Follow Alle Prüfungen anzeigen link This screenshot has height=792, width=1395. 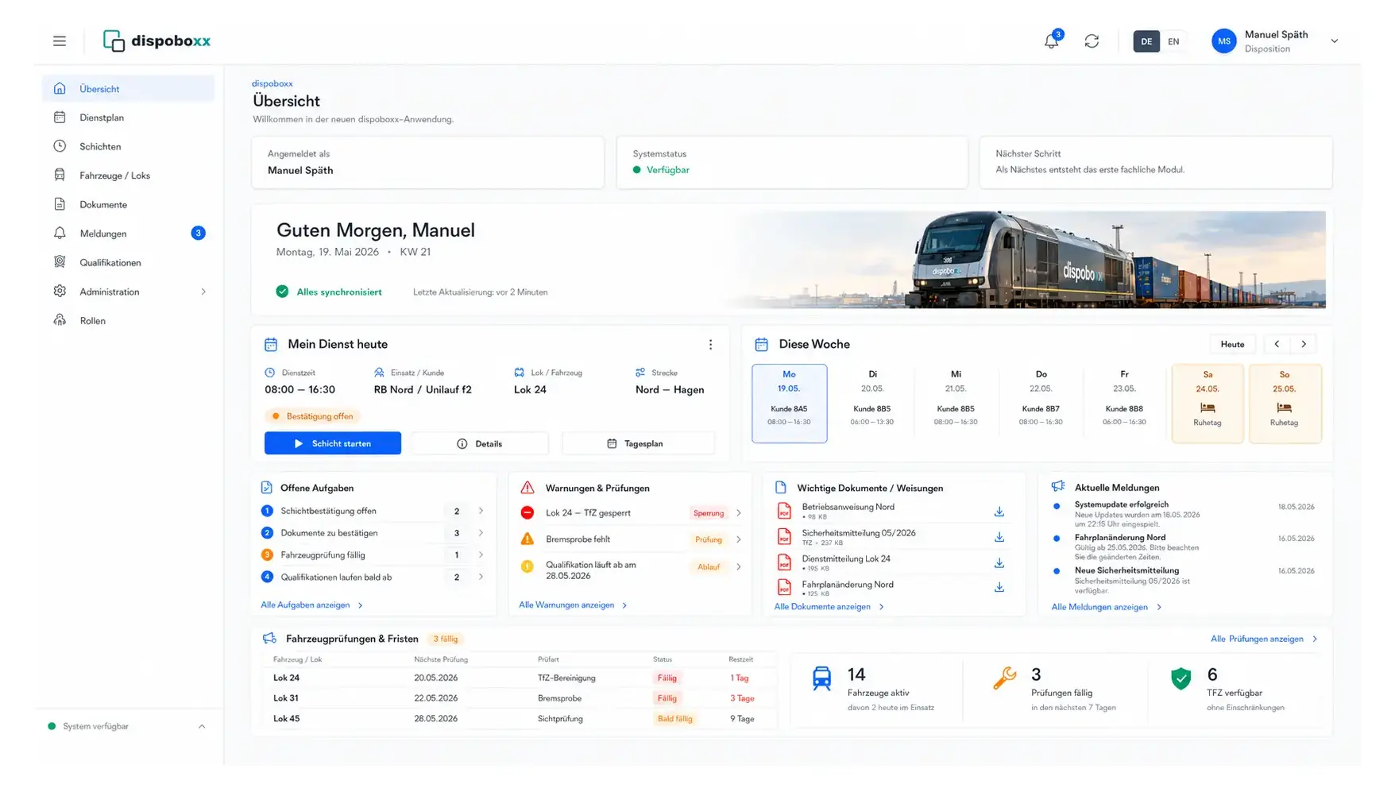1264,639
